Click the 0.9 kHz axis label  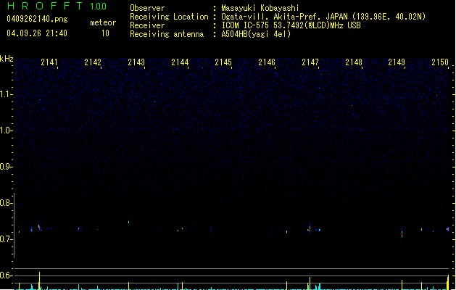pyautogui.click(x=6, y=167)
